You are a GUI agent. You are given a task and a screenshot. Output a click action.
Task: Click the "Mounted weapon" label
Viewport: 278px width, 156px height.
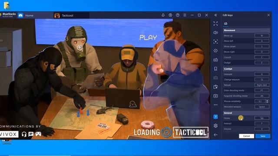pyautogui.click(x=232, y=107)
